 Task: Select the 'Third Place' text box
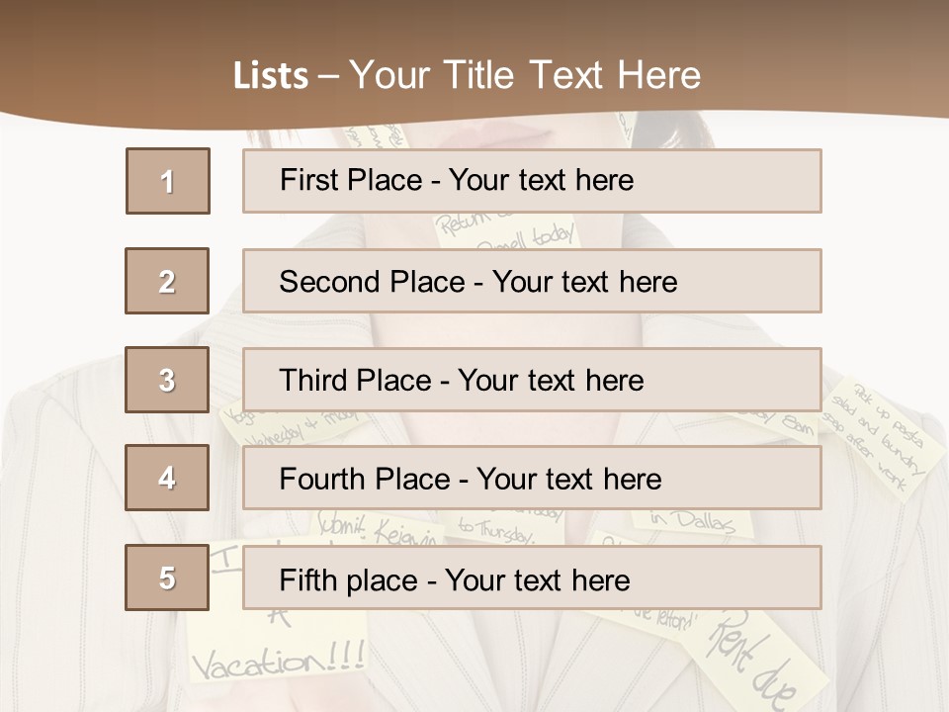click(532, 380)
